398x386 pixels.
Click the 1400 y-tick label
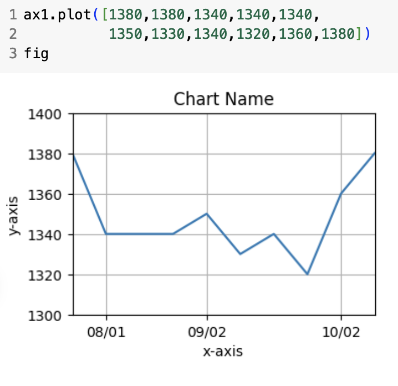(x=45, y=114)
